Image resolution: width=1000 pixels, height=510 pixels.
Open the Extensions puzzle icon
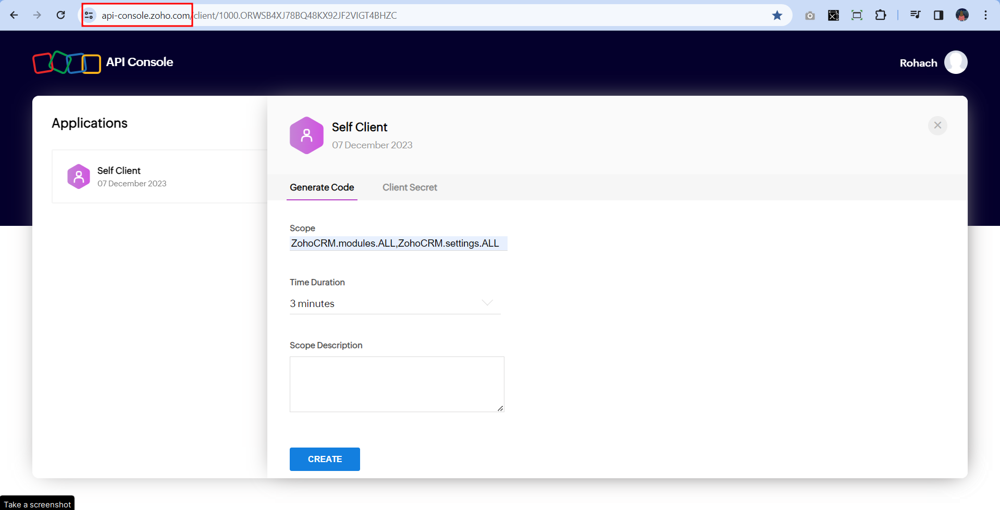pyautogui.click(x=880, y=15)
